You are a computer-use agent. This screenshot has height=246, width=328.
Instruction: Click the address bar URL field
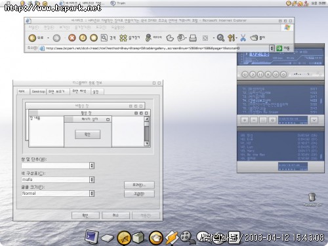(x=157, y=48)
